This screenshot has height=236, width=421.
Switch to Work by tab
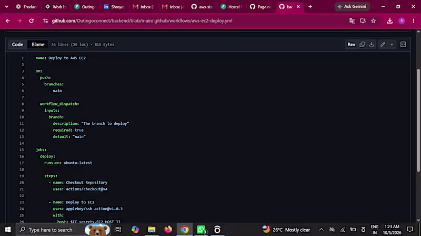click(55, 7)
